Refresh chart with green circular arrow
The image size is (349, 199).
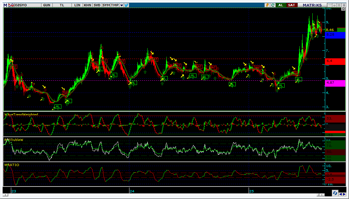coord(273,5)
